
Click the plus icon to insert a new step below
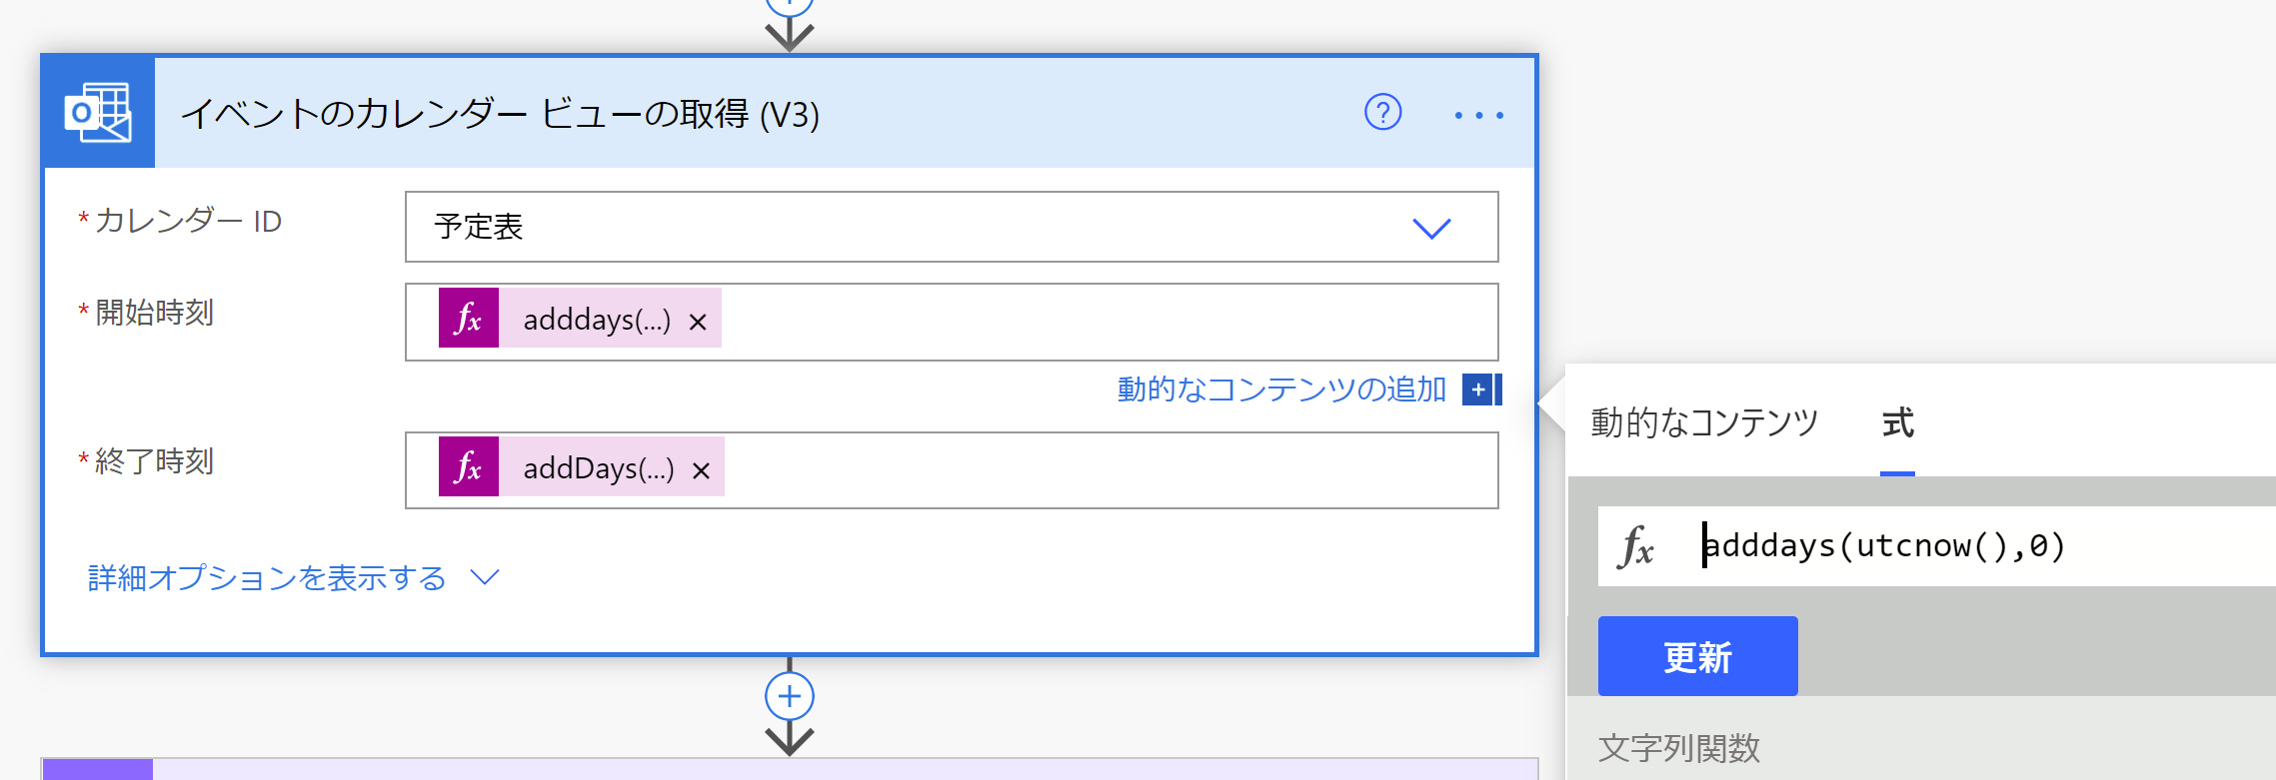point(790,696)
